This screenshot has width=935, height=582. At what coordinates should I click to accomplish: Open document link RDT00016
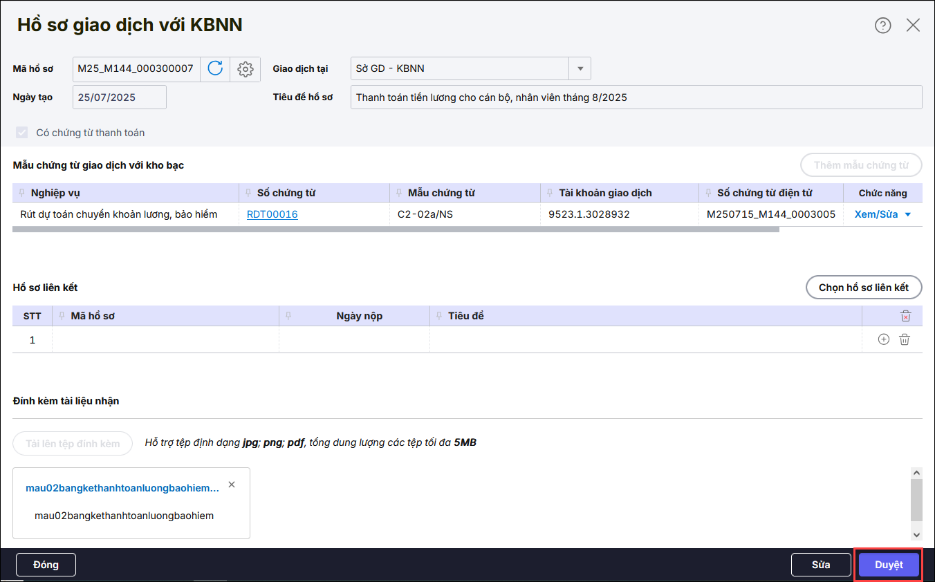tap(272, 214)
